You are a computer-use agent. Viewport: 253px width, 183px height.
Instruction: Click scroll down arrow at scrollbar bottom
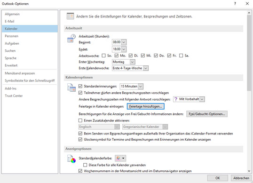(x=249, y=171)
